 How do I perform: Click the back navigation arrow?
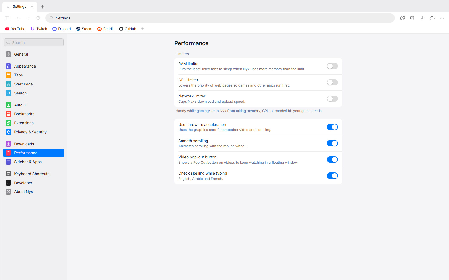[x=18, y=18]
